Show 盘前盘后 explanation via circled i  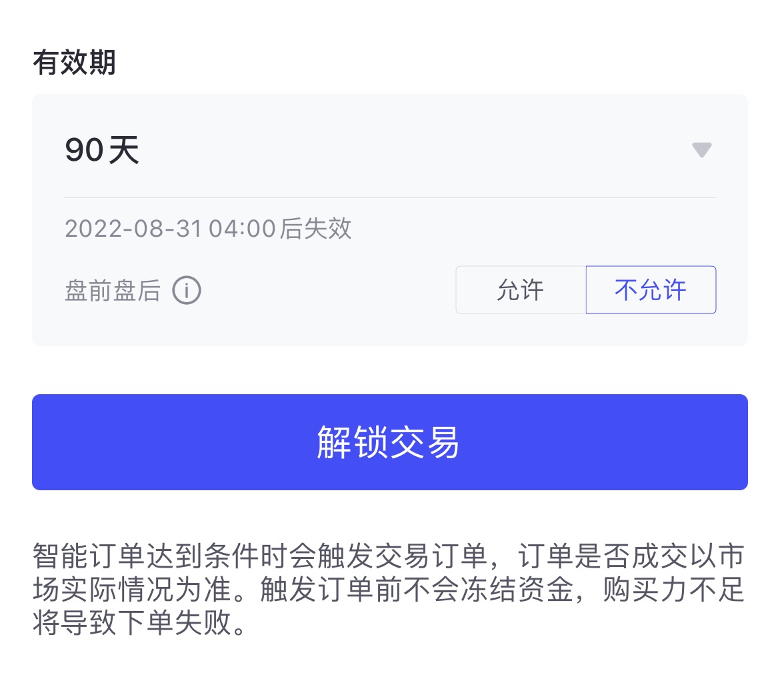[187, 290]
